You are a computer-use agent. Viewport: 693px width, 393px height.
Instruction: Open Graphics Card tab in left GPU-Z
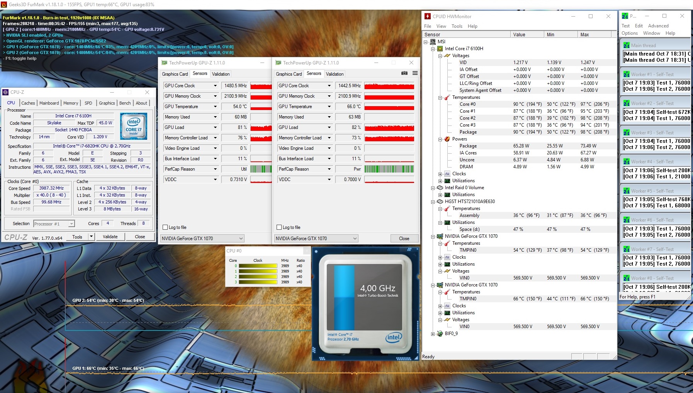(x=175, y=74)
